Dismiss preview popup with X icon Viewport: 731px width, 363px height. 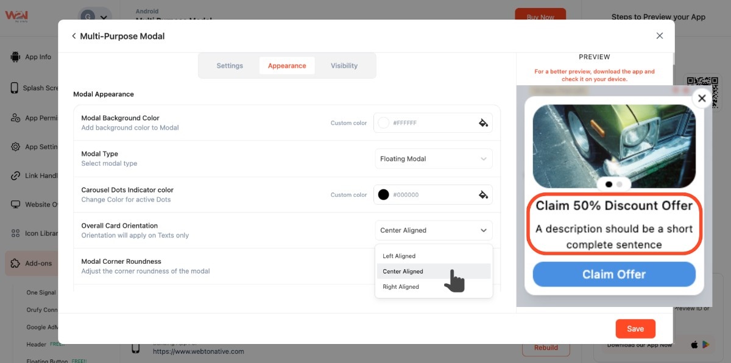click(x=702, y=98)
